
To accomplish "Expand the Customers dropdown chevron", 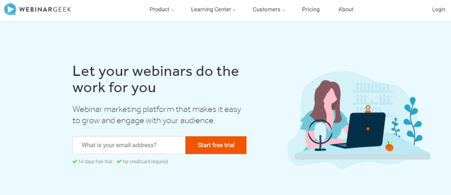I will click(284, 10).
